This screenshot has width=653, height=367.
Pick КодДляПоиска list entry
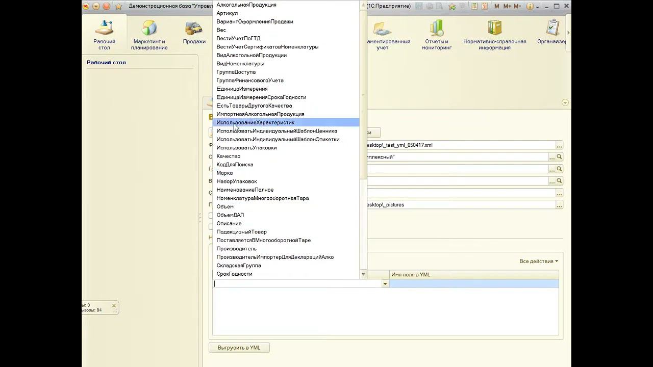[x=286, y=165]
